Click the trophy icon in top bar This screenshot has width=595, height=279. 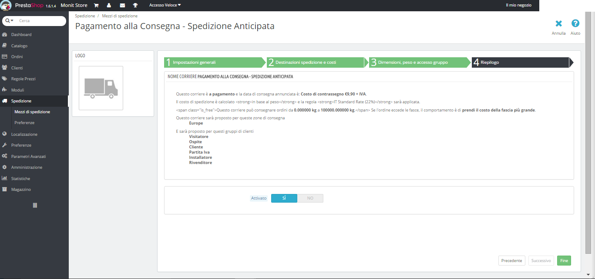[135, 5]
